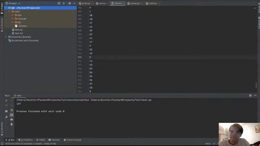Switch to first editor tab left of test.py
Screen dimensions: 260x146
tap(86, 3)
